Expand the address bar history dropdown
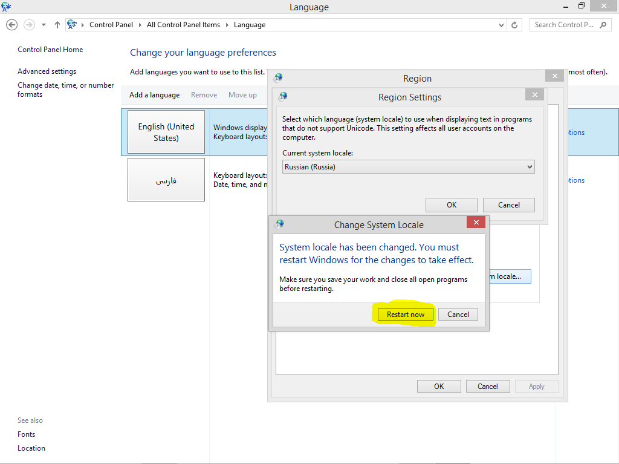 (x=501, y=25)
